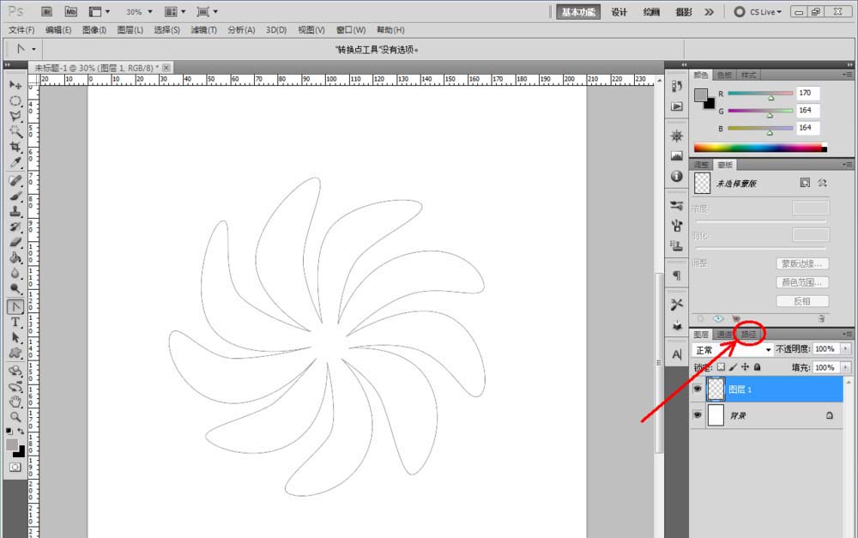This screenshot has height=538, width=858.
Task: Toggle Quick Mask mode
Action: [x=15, y=467]
